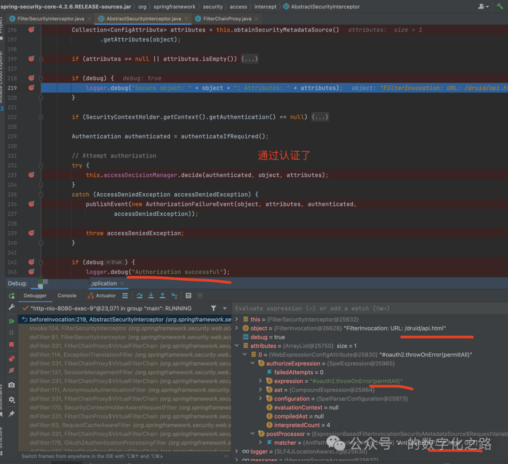This screenshot has width=508, height=464.
Task: Collapse the authorizeExpression node
Action: (x=253, y=363)
